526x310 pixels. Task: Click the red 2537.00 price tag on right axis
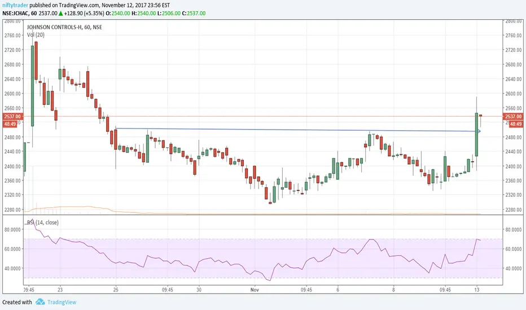pos(513,117)
